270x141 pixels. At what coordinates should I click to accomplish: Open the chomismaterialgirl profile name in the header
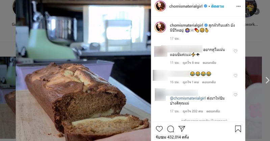coord(186,6)
